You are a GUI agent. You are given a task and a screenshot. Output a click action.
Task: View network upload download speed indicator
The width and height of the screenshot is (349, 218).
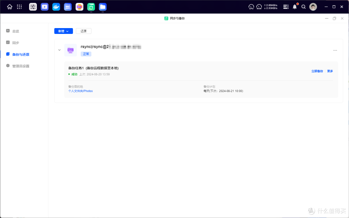271,7
